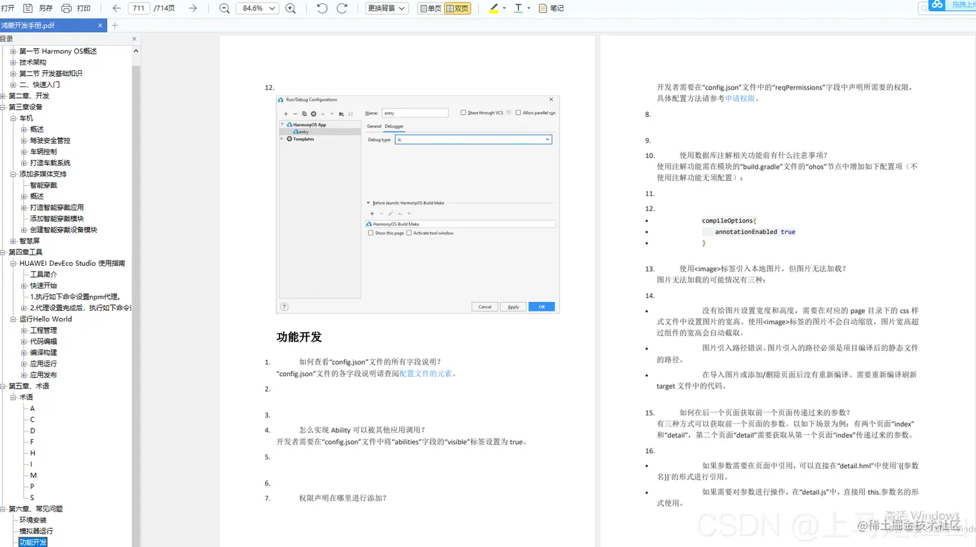Open text color dropdown arrow
The width and height of the screenshot is (976, 547).
[529, 8]
